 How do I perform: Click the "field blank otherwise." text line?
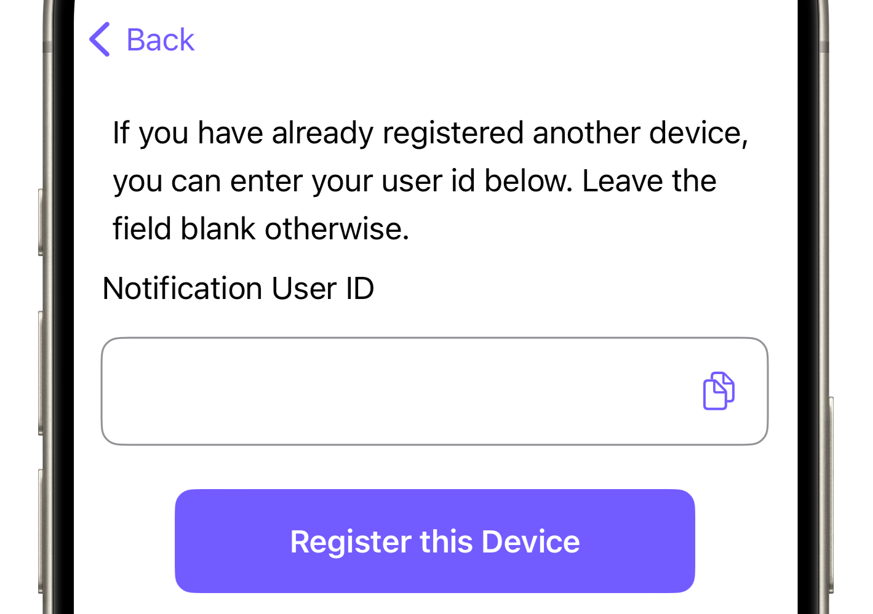click(x=261, y=229)
